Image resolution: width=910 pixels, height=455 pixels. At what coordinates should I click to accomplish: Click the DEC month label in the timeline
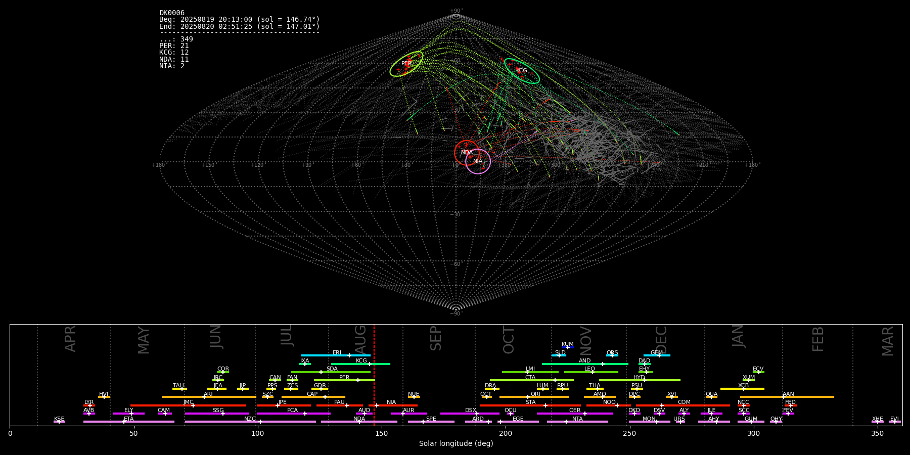coord(661,339)
